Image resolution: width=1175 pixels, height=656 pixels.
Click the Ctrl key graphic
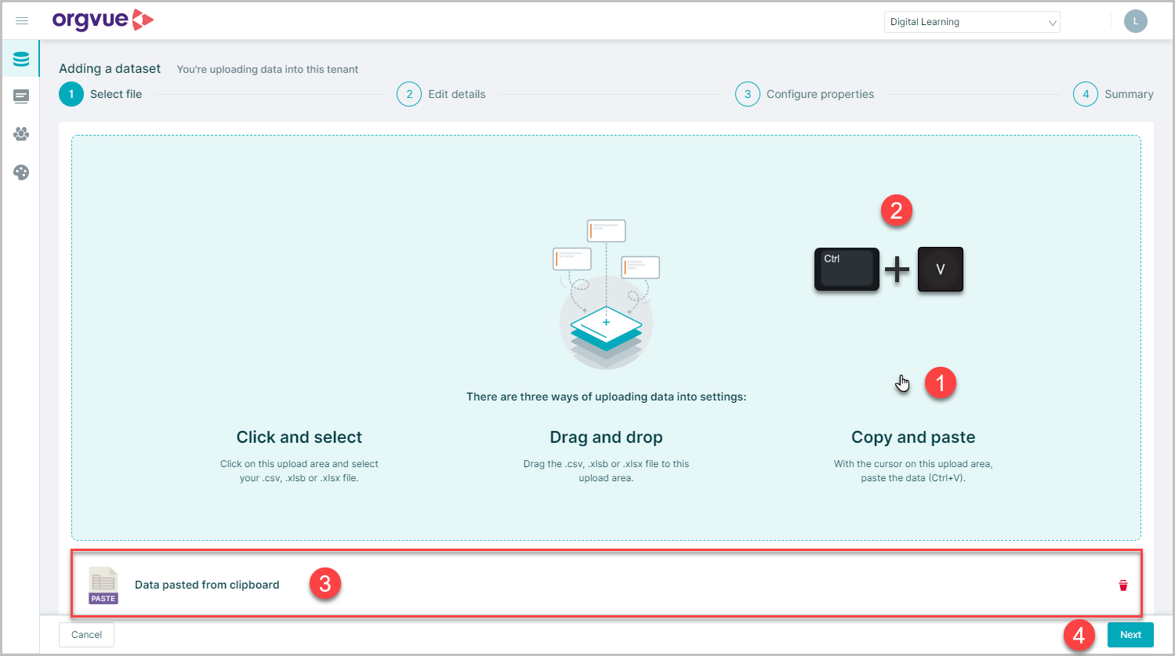point(847,269)
